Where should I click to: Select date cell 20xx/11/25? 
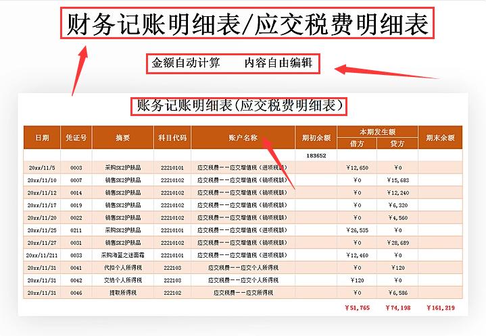click(42, 230)
